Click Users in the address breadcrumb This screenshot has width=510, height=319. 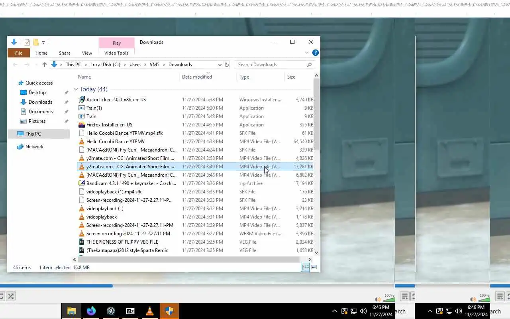[x=135, y=65]
